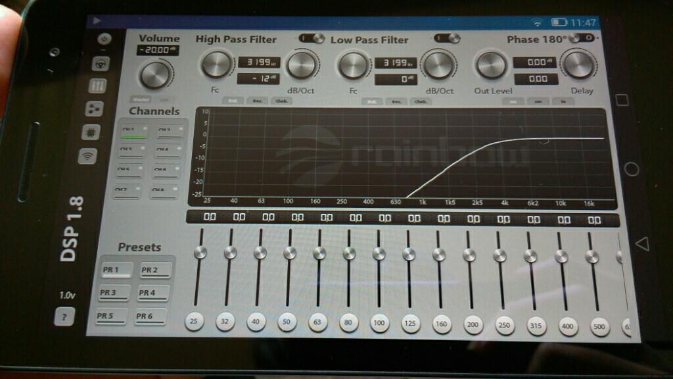Select channel CH3 button
The image size is (673, 379).
tap(131, 152)
